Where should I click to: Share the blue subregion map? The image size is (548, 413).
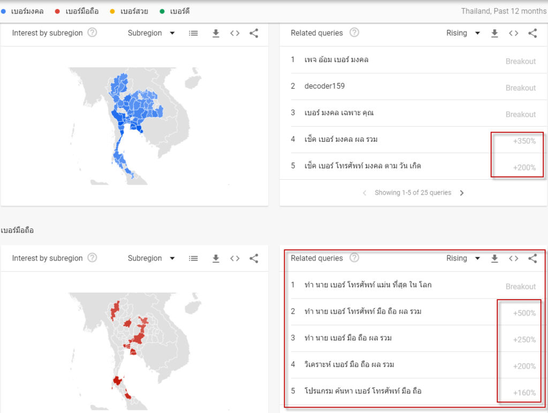[x=254, y=33]
